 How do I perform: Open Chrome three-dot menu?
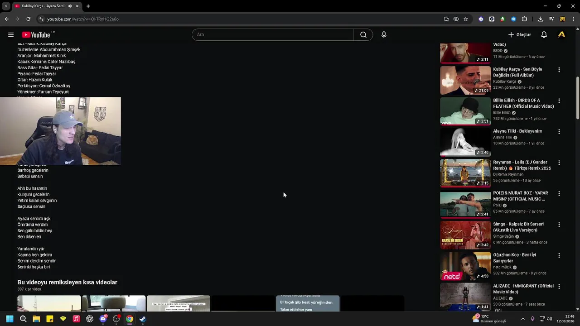pos(573,19)
